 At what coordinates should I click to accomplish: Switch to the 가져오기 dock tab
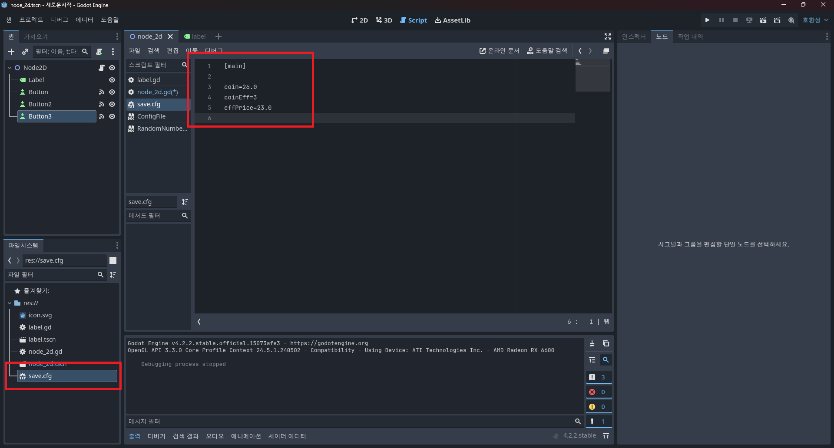(x=36, y=37)
